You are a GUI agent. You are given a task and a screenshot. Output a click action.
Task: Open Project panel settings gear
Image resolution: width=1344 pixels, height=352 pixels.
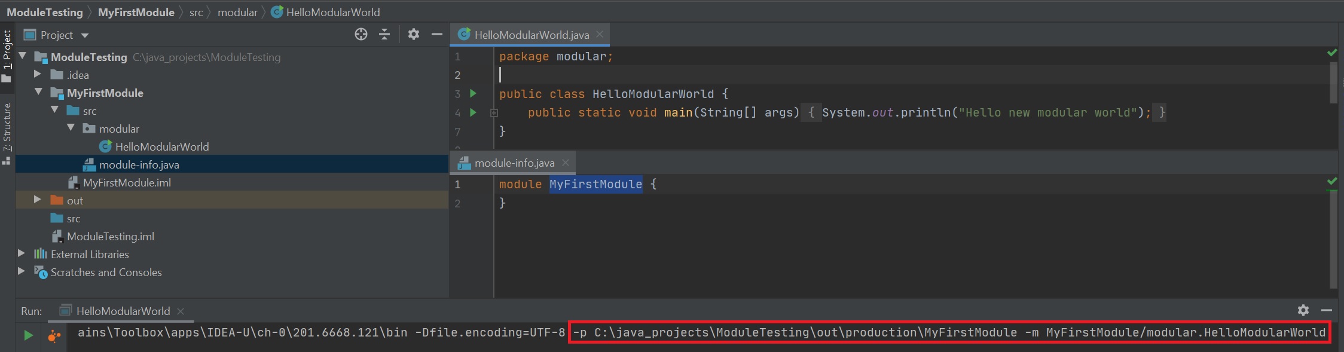point(413,35)
